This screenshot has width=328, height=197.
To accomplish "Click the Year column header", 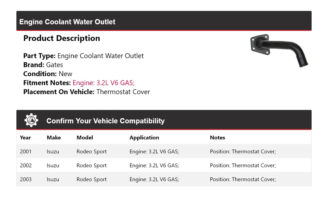I will click(x=25, y=138).
